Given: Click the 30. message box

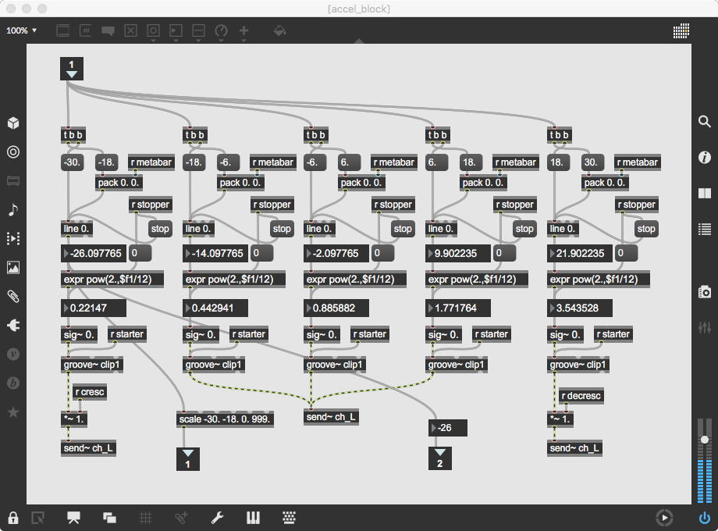Looking at the screenshot, I should pos(593,162).
